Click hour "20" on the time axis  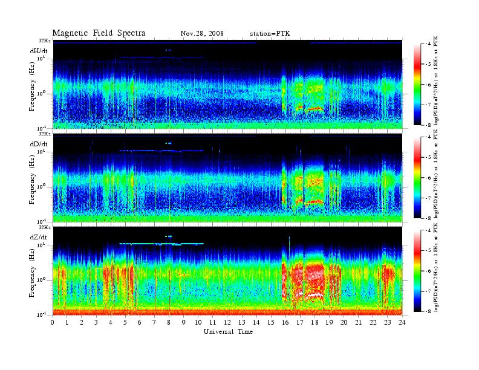coord(344,322)
